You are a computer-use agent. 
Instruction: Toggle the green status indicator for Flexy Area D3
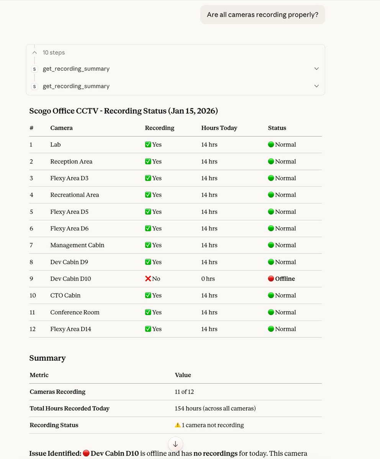pos(271,178)
